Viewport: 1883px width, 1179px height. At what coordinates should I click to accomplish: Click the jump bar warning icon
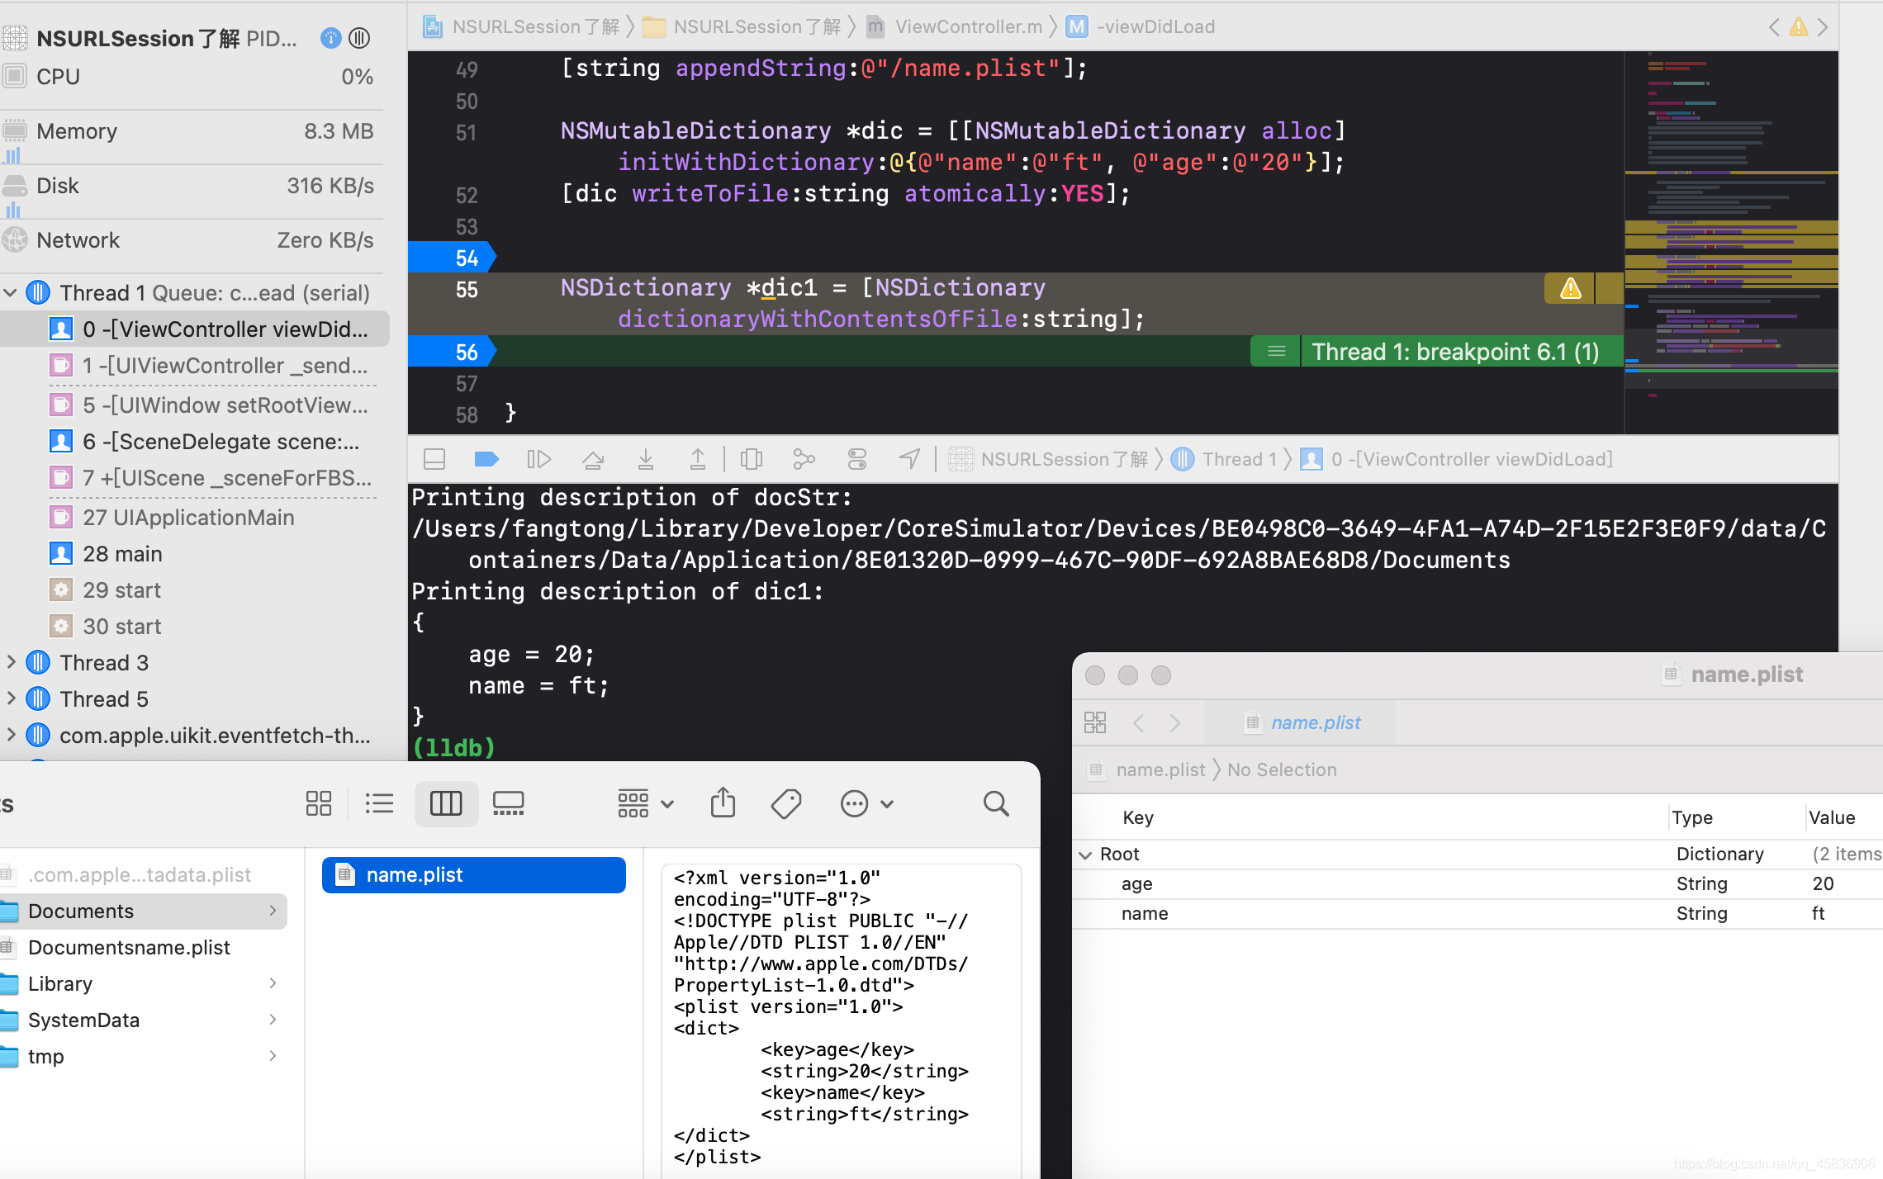[x=1798, y=27]
